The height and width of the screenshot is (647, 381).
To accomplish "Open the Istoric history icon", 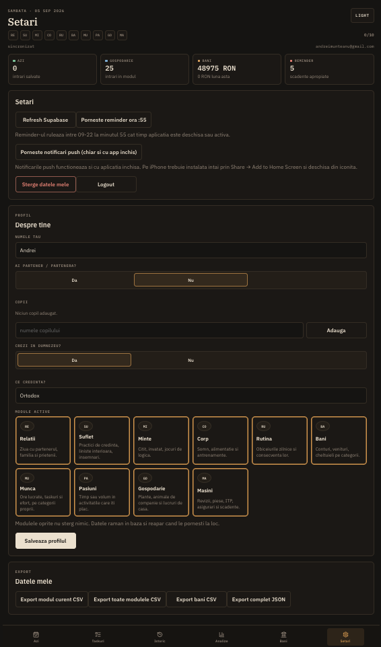I will coord(160,634).
